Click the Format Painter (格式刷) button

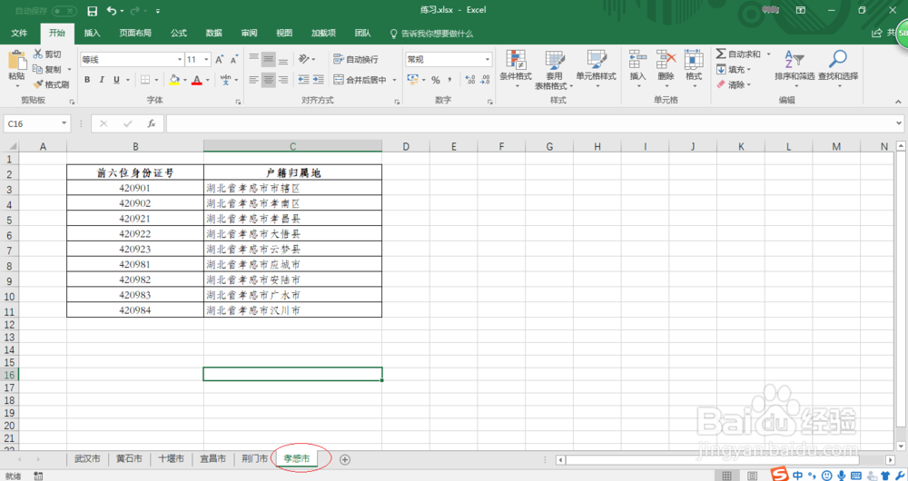(x=51, y=84)
